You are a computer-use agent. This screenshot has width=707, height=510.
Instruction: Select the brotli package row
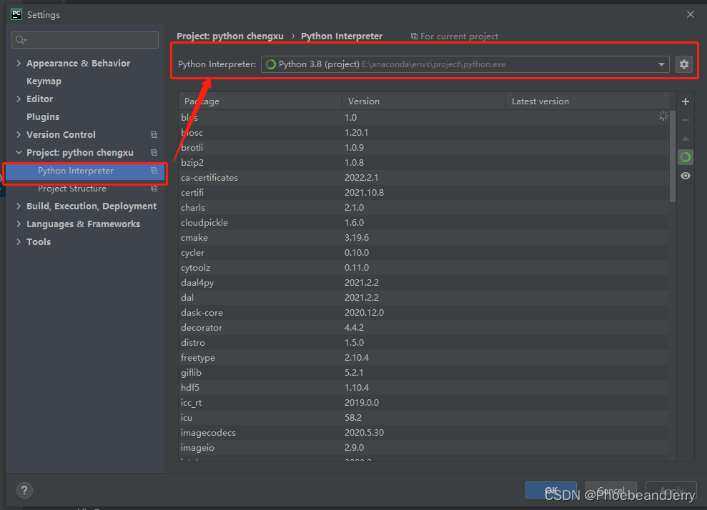click(x=424, y=148)
